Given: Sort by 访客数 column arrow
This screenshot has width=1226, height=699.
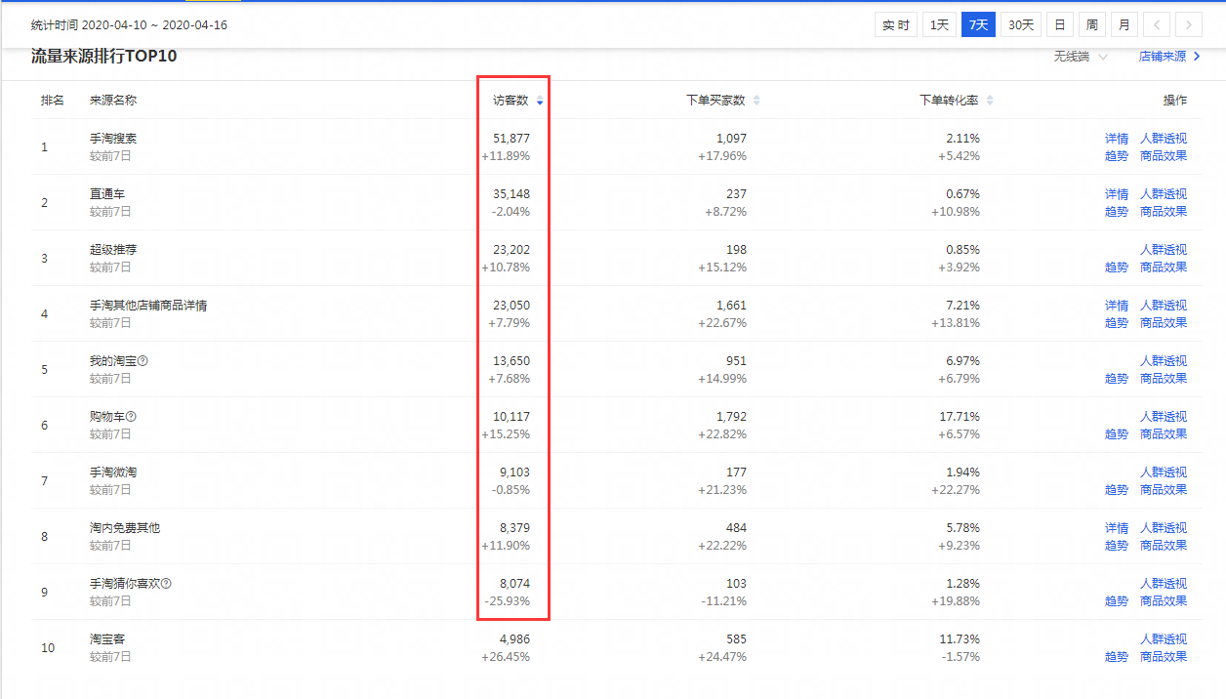Looking at the screenshot, I should click(540, 101).
